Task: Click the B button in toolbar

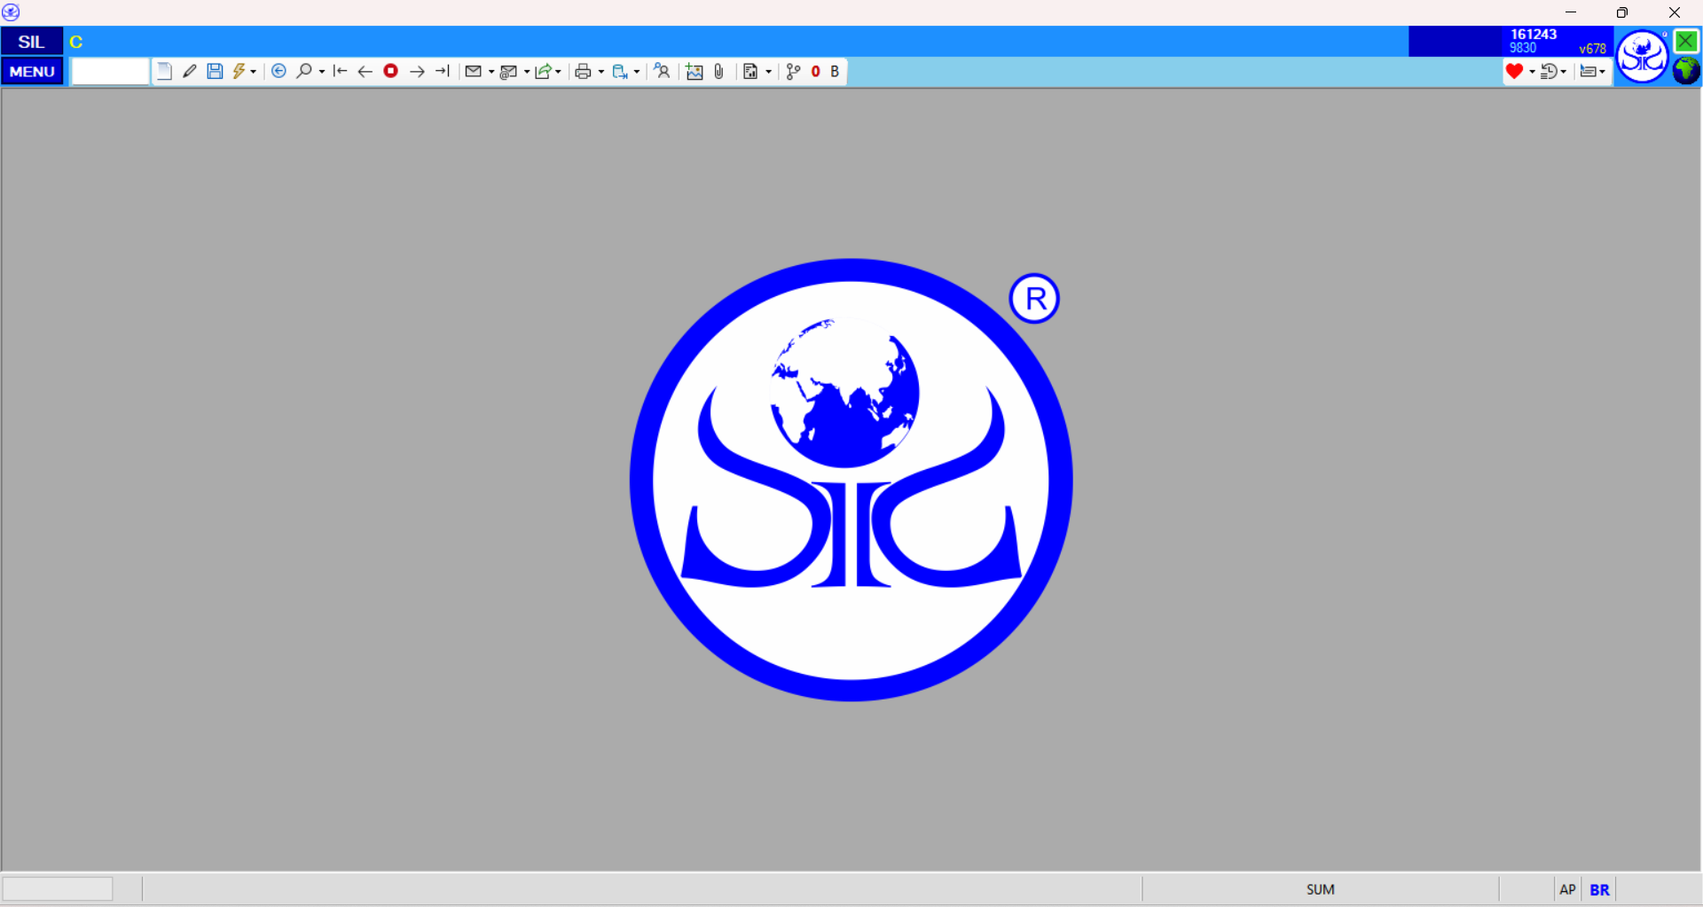Action: 835,72
